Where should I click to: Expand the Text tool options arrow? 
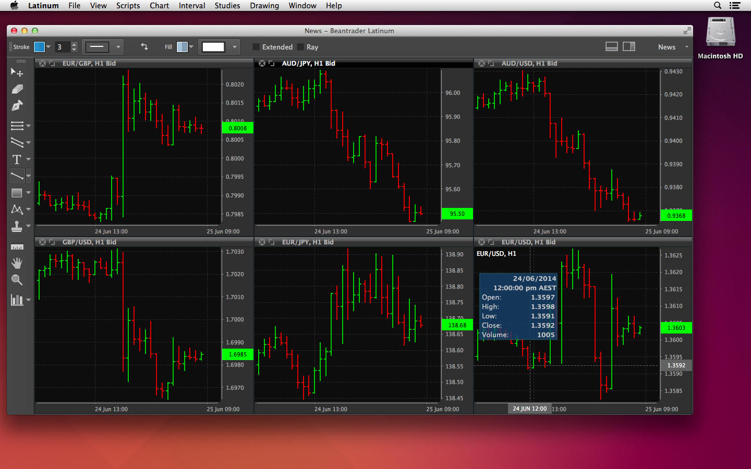coord(28,159)
